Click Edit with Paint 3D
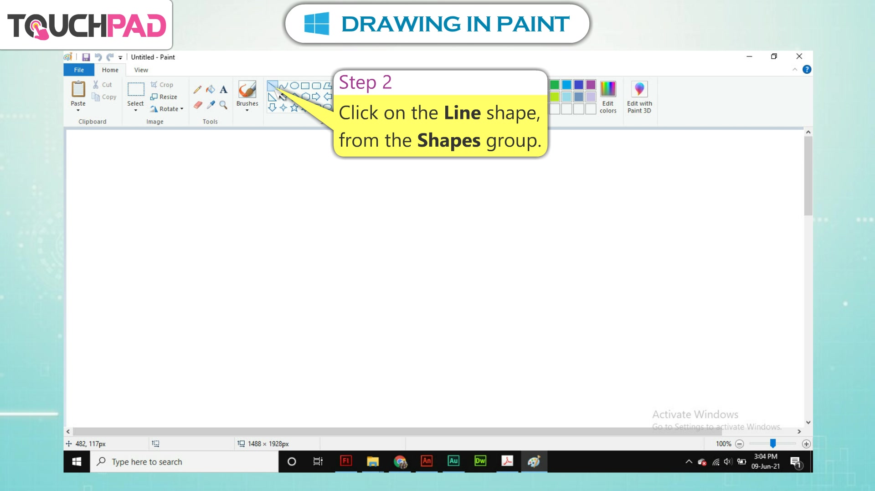The width and height of the screenshot is (875, 491). click(x=639, y=97)
